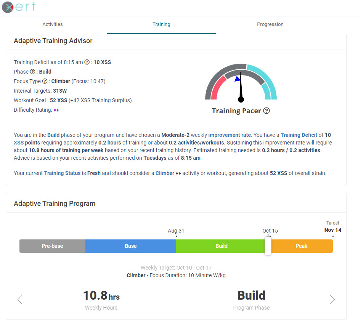This screenshot has width=358, height=321.
Task: Open the Progression tab
Action: point(270,24)
